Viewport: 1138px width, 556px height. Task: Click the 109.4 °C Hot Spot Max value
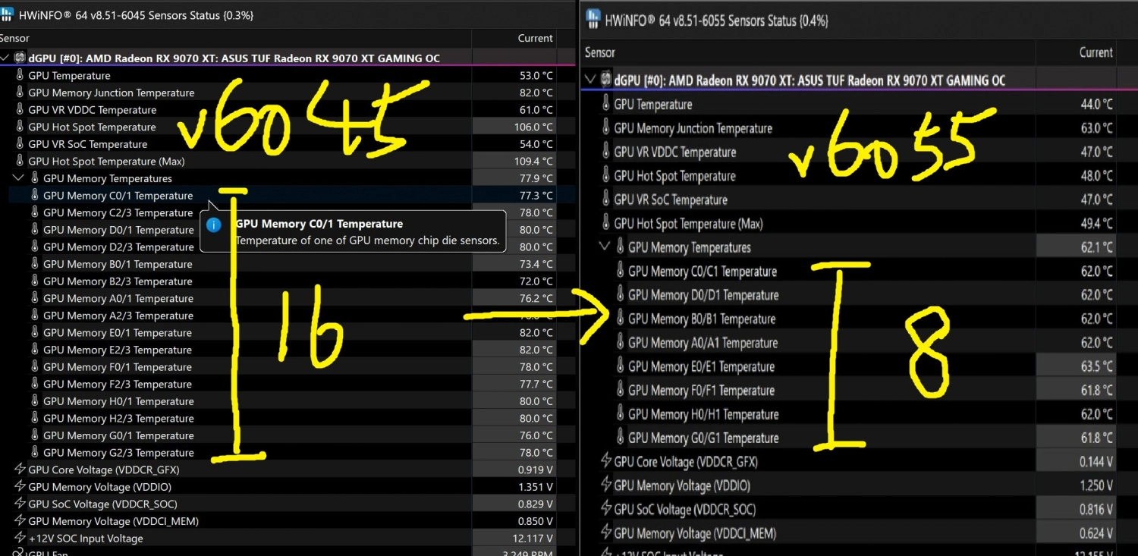(532, 161)
